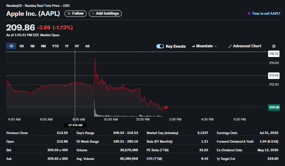Click the 7/7 8:16 AM crosshair label
Viewport: 285px width, 166px height.
point(75,125)
